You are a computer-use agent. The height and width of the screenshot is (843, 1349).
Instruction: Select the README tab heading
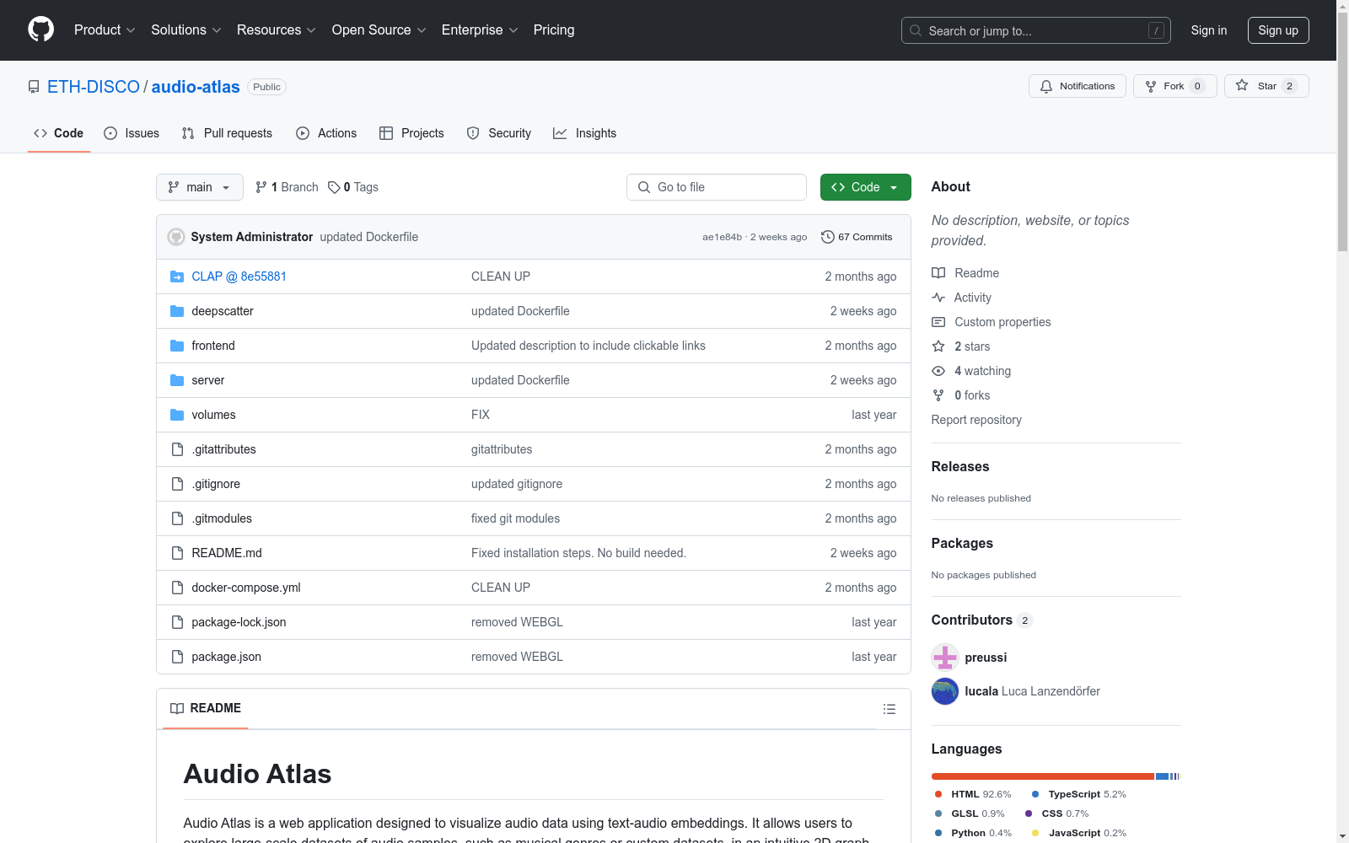pyautogui.click(x=206, y=708)
